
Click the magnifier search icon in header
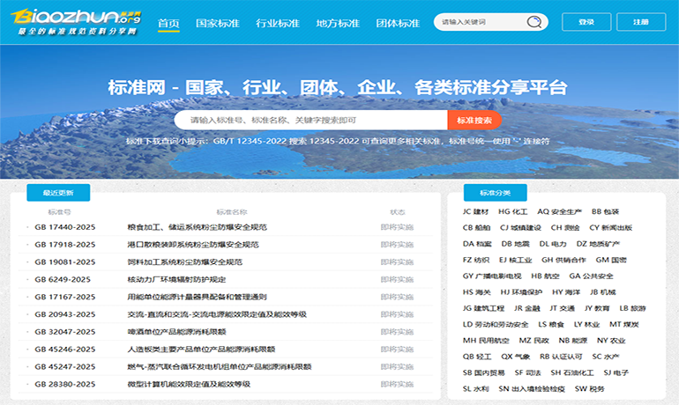tap(533, 22)
